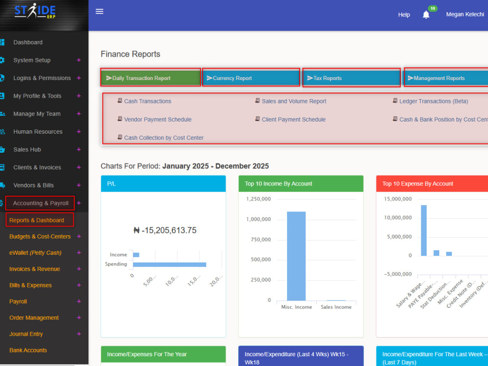Open Client Payment Schedule link

[x=293, y=120]
